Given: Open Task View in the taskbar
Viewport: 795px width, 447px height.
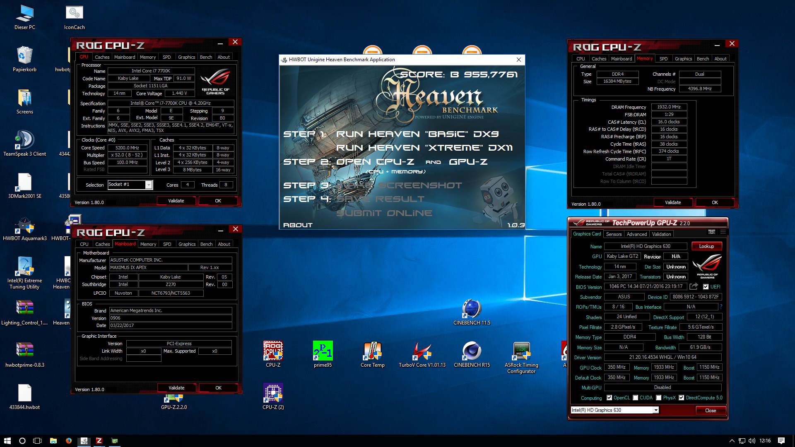Looking at the screenshot, I should click(37, 441).
